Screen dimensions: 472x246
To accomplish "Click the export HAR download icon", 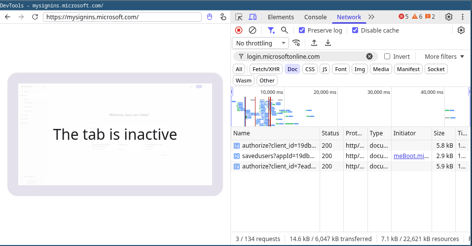I will point(328,43).
